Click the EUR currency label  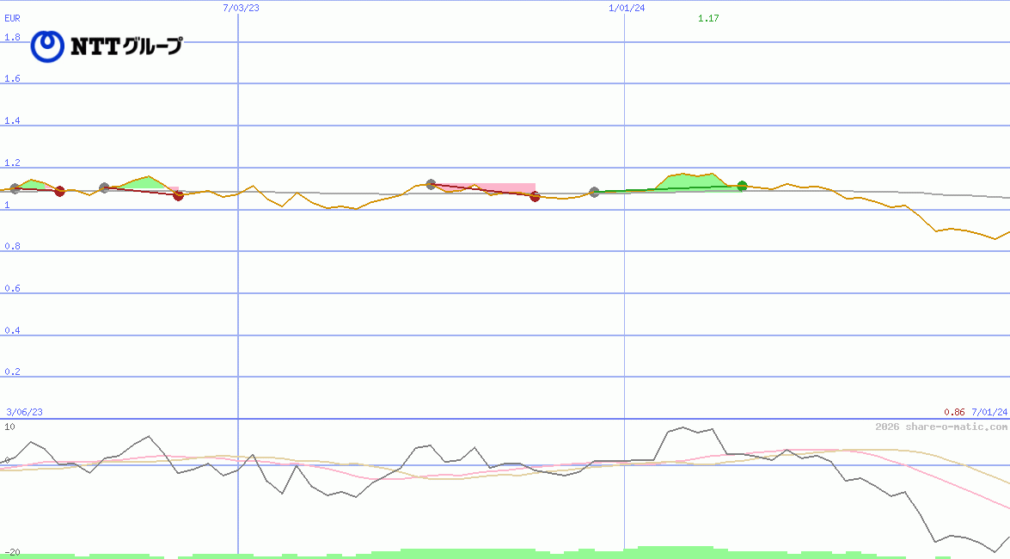click(x=13, y=17)
